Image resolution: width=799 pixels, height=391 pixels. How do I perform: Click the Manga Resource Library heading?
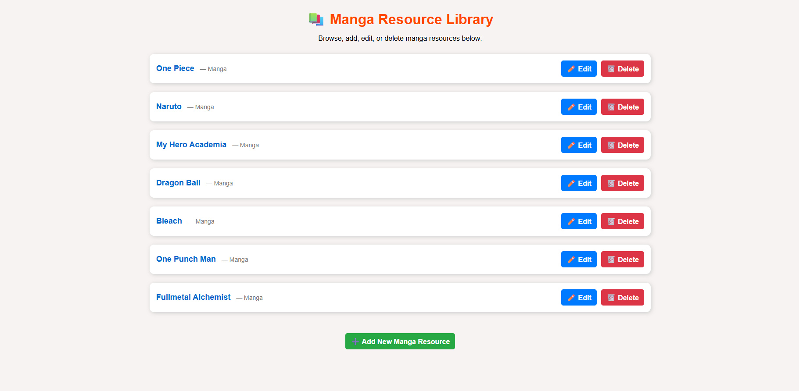click(x=411, y=19)
